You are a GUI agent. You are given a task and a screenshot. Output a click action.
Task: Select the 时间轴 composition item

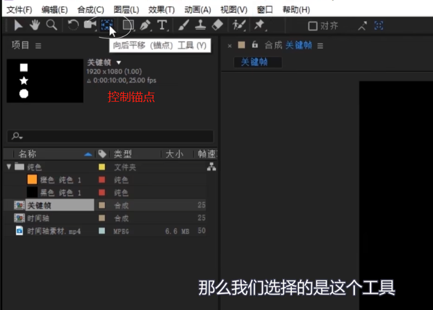point(38,218)
